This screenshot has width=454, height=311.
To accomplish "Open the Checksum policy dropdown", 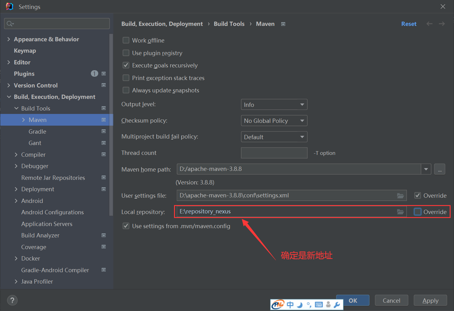I will coord(274,121).
